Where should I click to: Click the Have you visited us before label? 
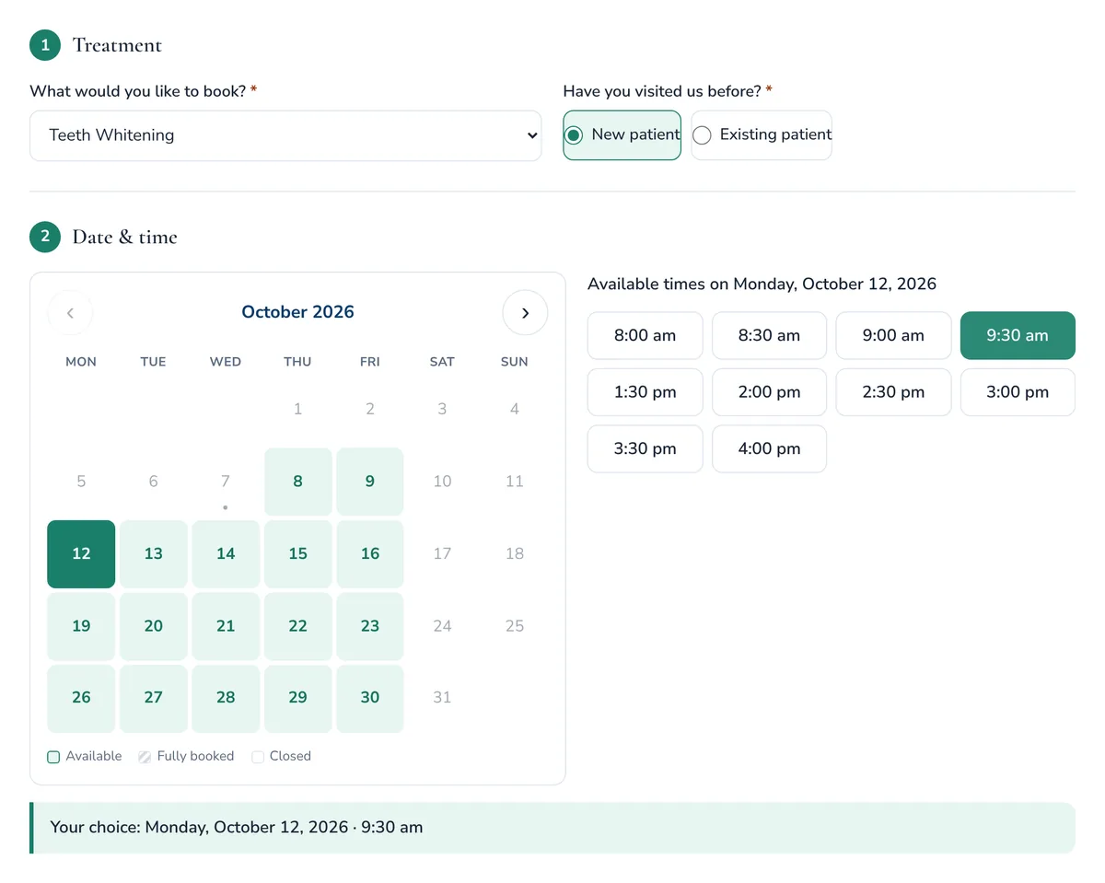(x=668, y=91)
